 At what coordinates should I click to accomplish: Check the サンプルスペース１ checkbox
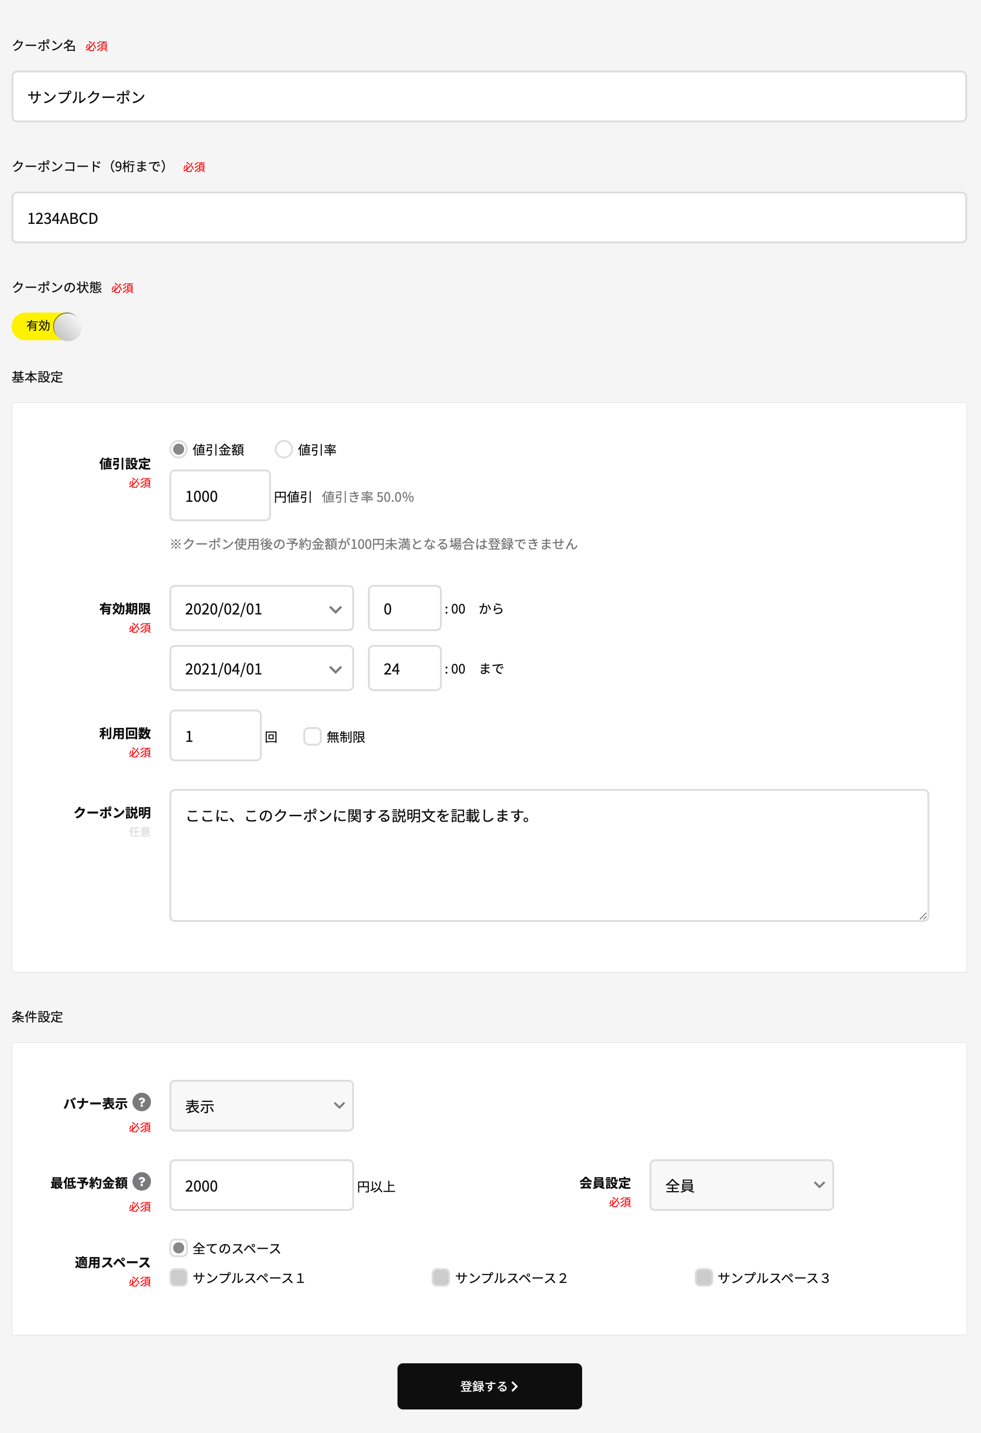coord(179,1277)
